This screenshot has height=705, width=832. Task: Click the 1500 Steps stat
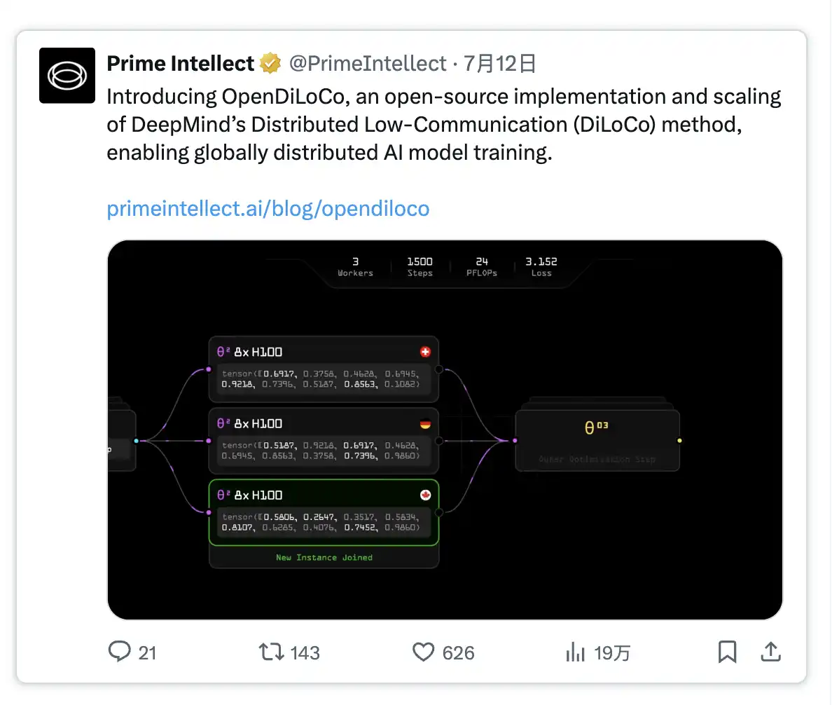pos(420,266)
